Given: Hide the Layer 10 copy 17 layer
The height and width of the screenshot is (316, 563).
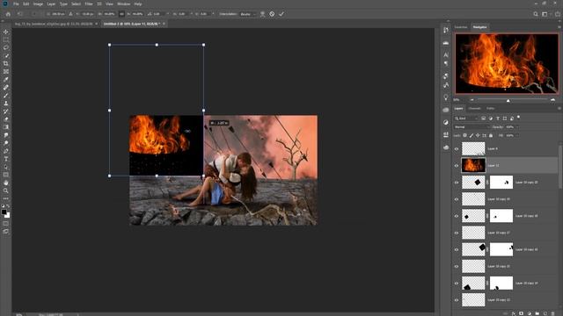Looking at the screenshot, I should pyautogui.click(x=457, y=233).
